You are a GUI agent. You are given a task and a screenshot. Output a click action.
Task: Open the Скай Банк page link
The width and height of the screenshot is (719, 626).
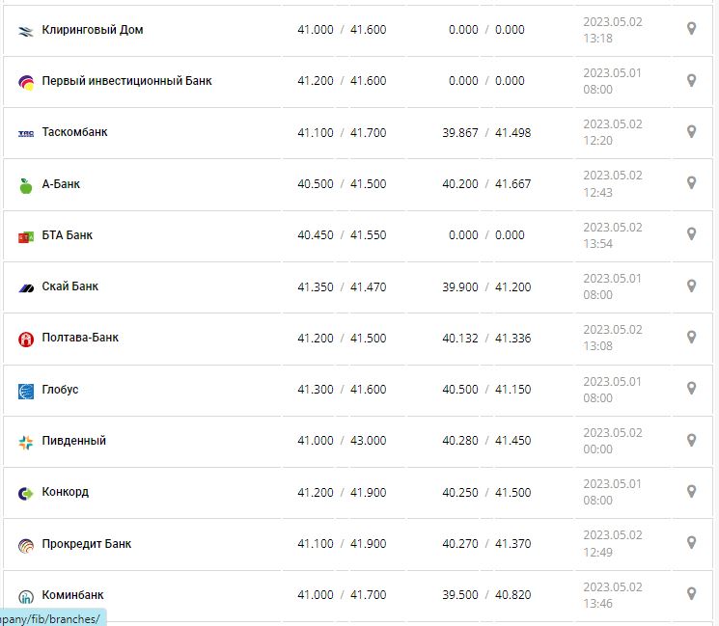click(x=69, y=286)
